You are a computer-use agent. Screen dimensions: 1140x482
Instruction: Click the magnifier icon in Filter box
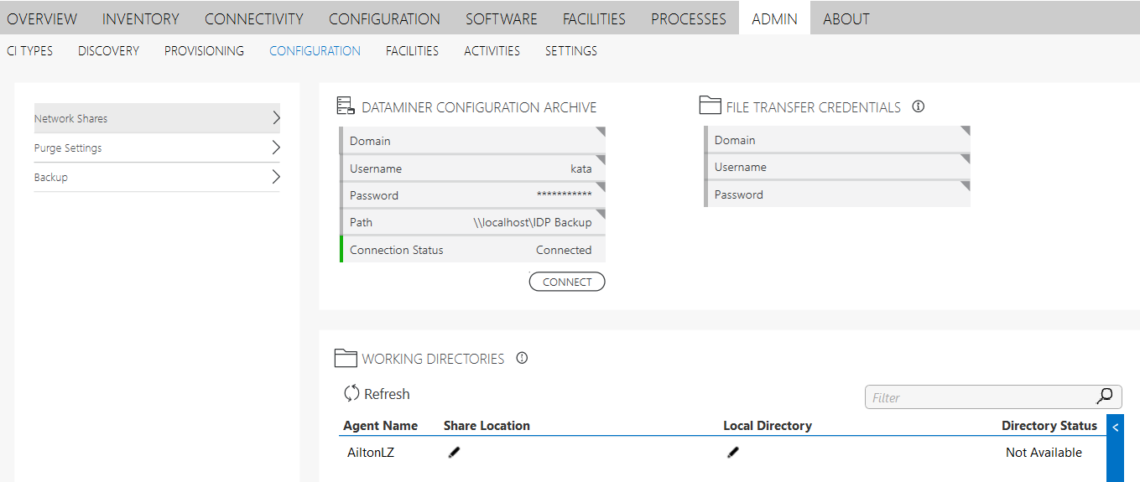(x=1105, y=396)
